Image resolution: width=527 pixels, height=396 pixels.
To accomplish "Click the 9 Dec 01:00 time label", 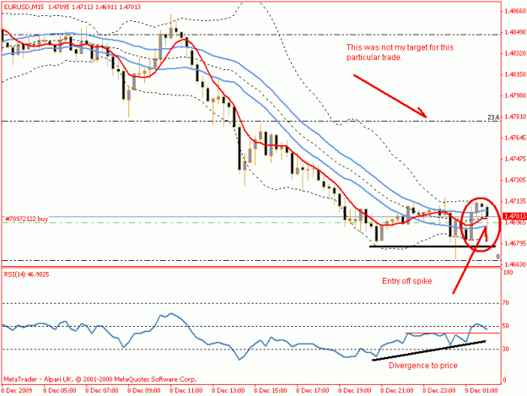I will (x=481, y=390).
